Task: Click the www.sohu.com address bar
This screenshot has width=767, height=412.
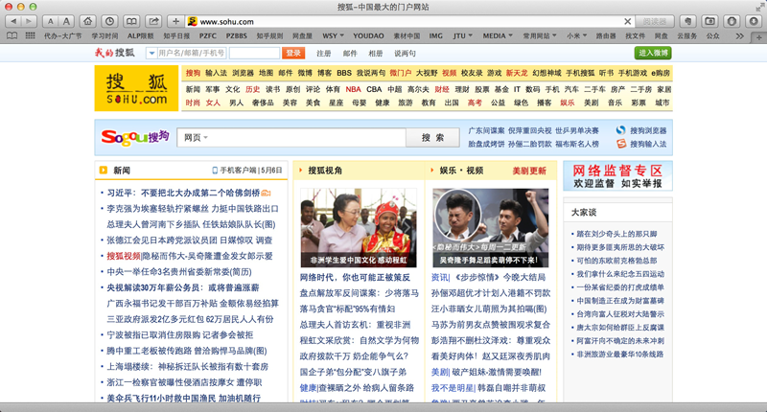Action: point(410,21)
